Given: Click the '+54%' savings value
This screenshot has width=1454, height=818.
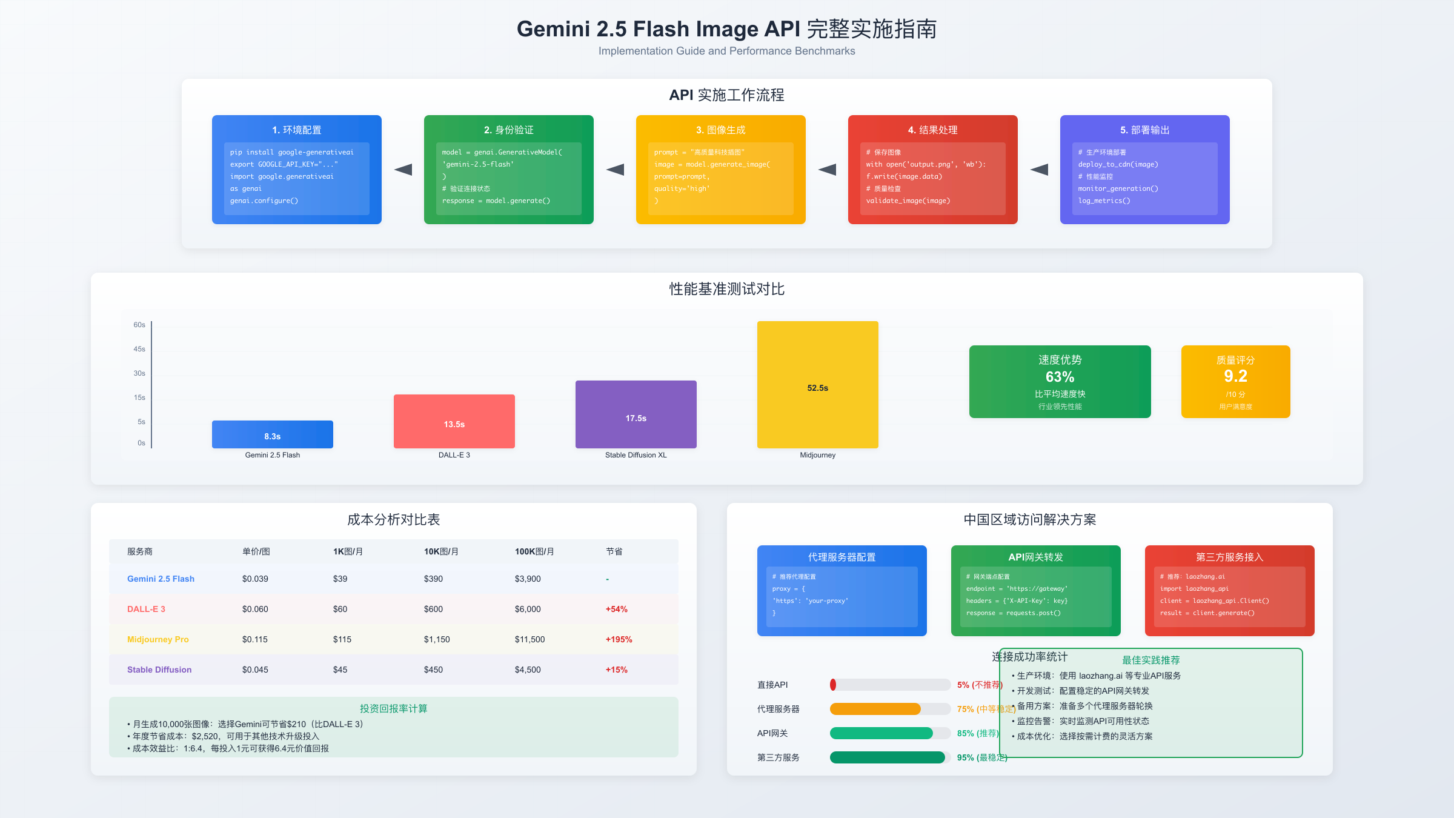Looking at the screenshot, I should point(617,609).
